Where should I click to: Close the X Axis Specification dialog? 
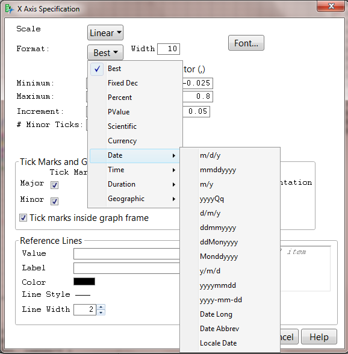pyautogui.click(x=331, y=6)
